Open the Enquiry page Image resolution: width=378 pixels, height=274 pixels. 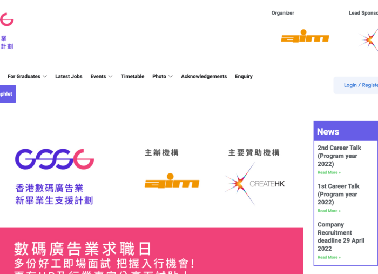(x=244, y=76)
